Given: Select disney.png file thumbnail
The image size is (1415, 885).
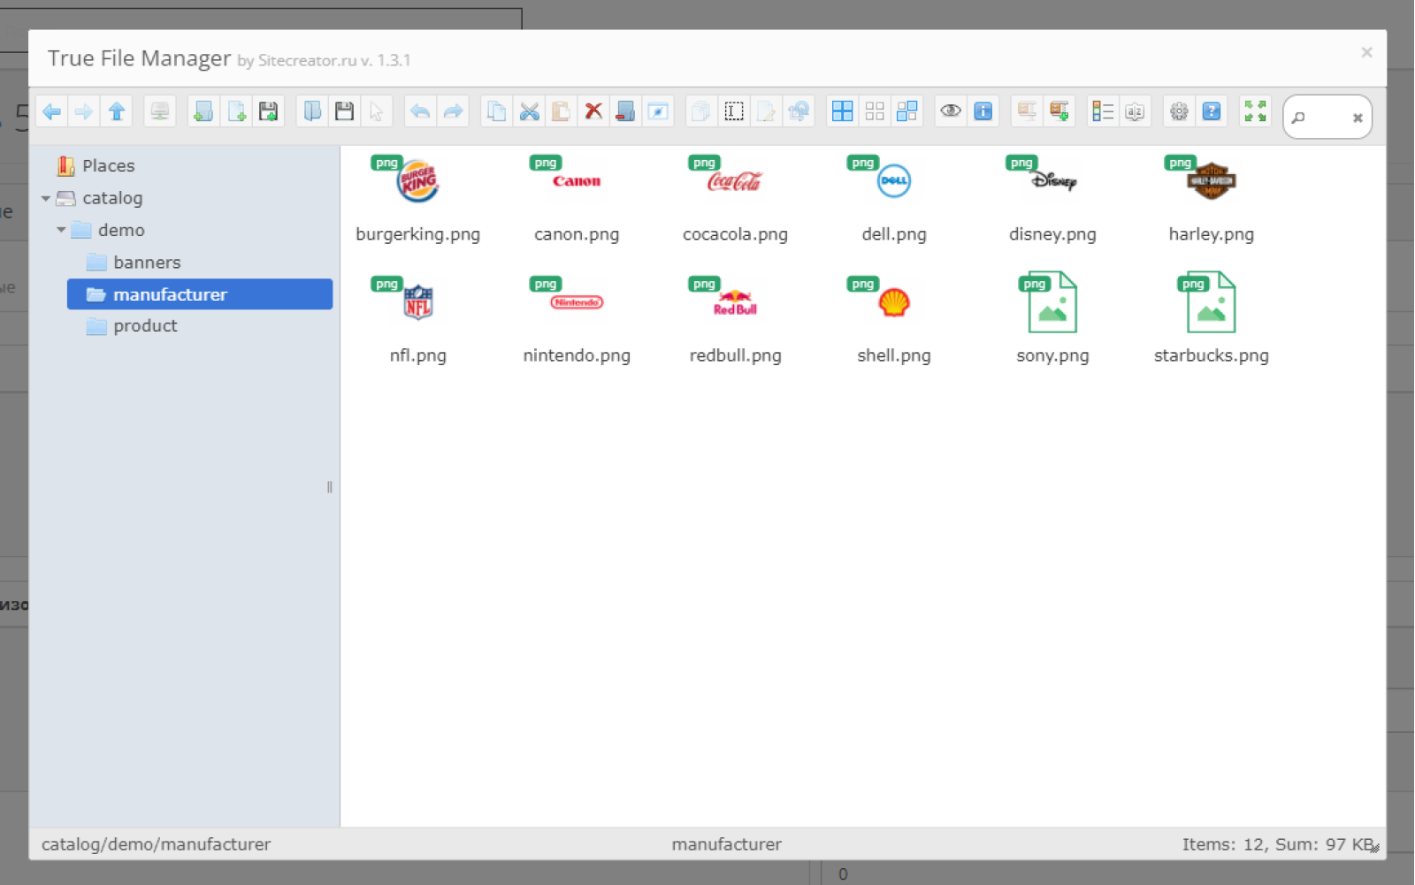Looking at the screenshot, I should tap(1052, 182).
